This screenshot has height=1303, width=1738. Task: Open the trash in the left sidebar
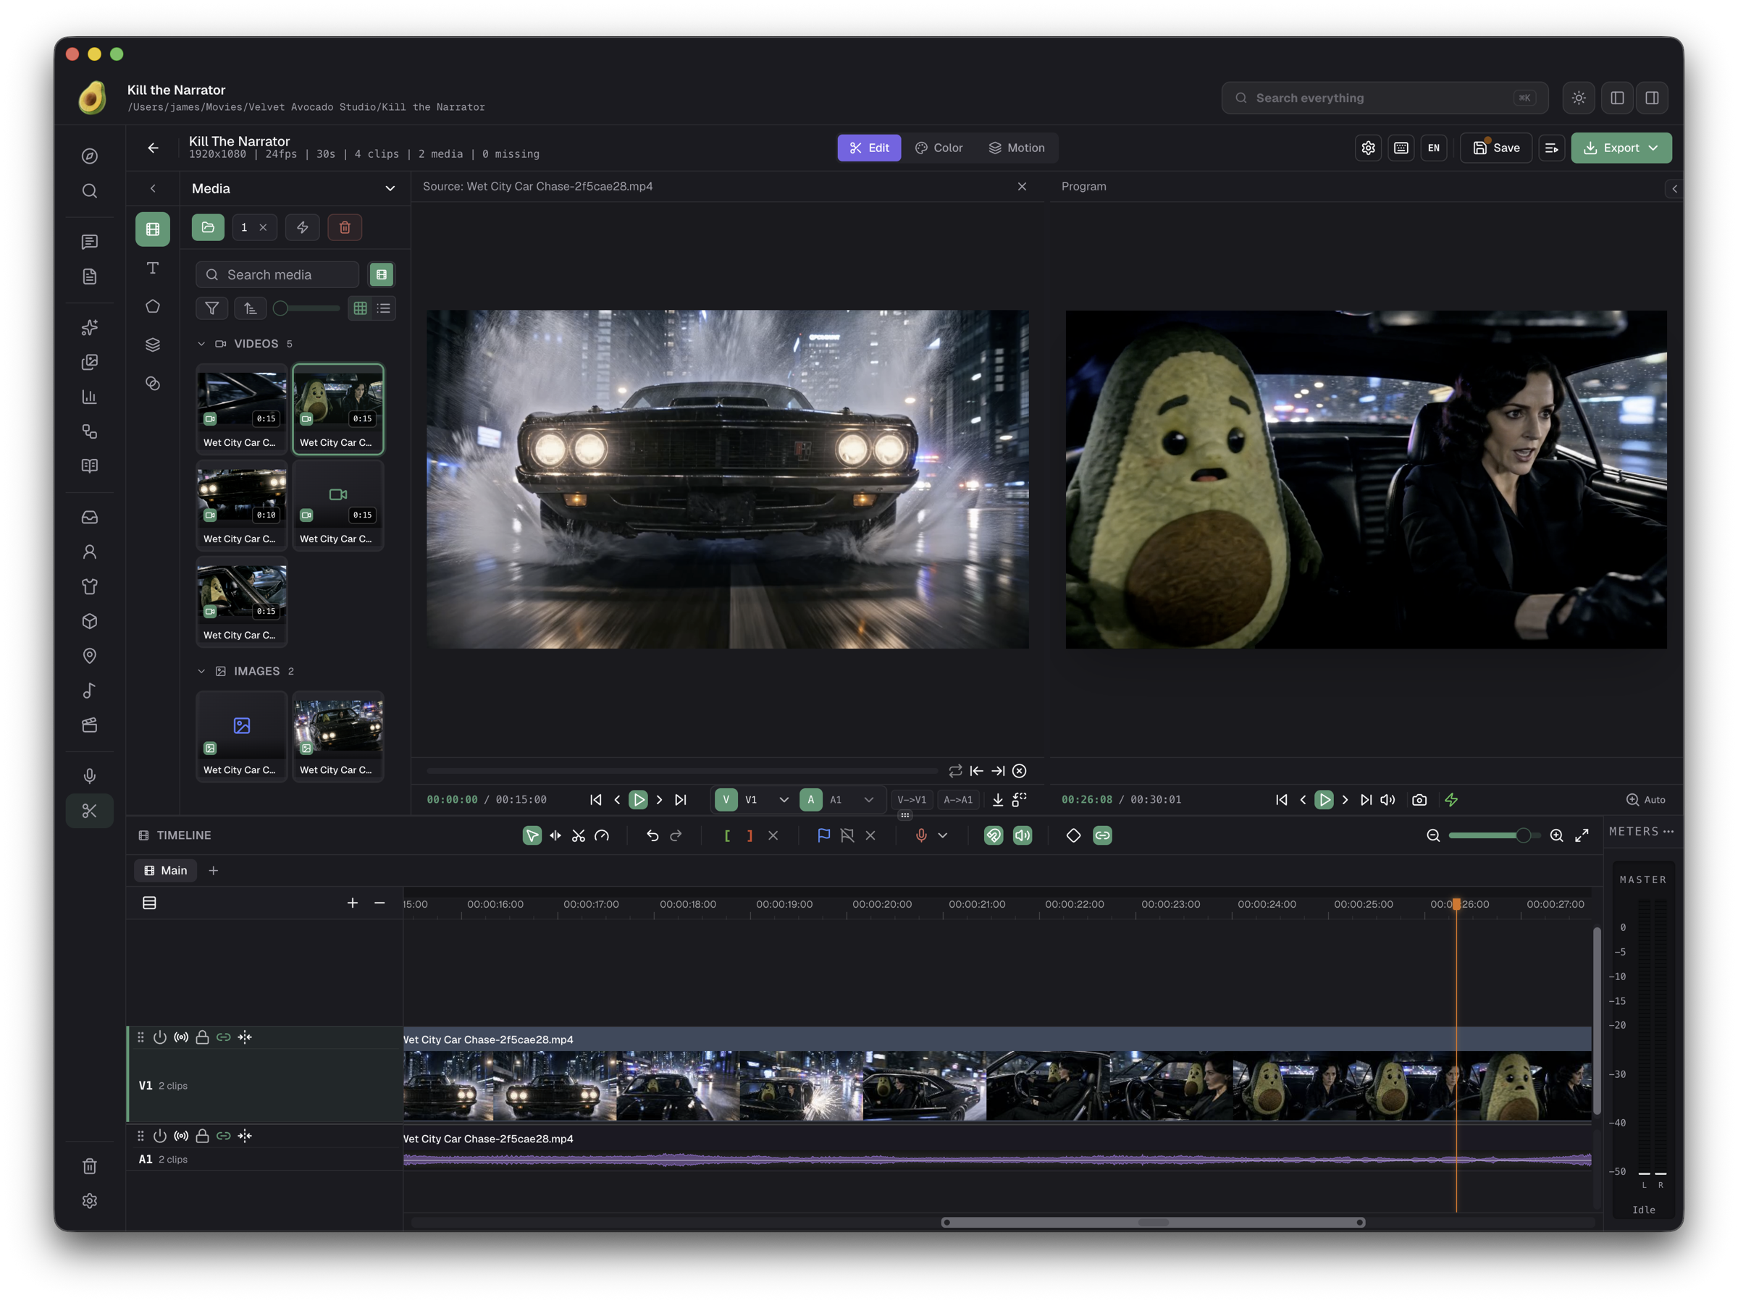click(x=90, y=1166)
